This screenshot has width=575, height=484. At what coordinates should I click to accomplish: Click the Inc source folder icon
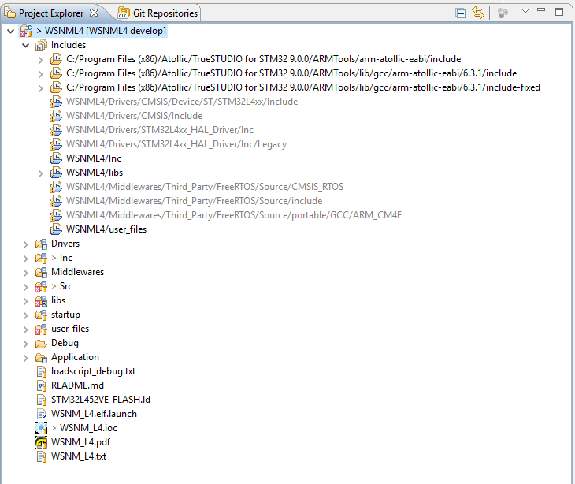(41, 259)
